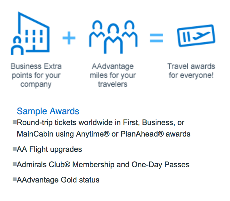The height and width of the screenshot is (201, 230).
Task: Click the airplane boarding pass ticket icon
Action: [196, 36]
